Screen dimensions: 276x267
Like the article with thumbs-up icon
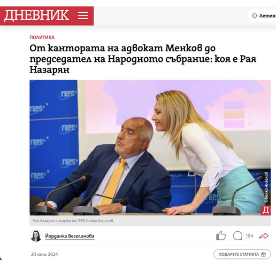221,235
